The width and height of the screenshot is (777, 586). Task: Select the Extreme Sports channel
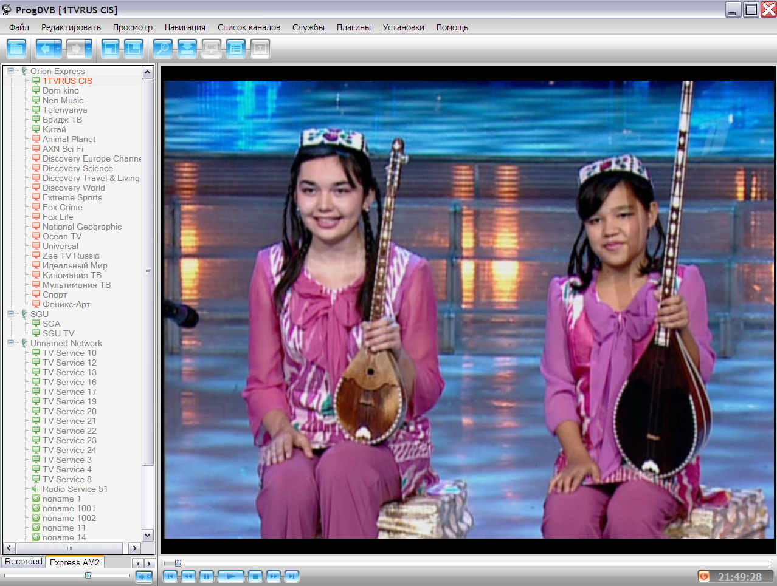(72, 197)
